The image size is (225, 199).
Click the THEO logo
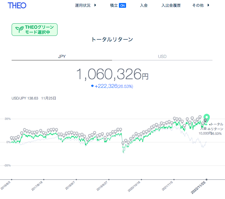[17, 5]
